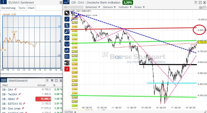Select the DB - Dow Jones market row
207x113 pixels.
point(32,108)
